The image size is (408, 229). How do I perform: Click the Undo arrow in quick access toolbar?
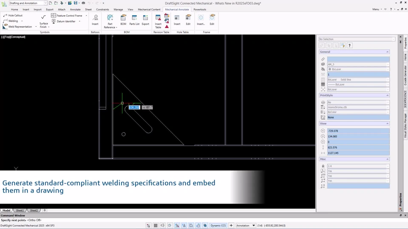pos(89,3)
